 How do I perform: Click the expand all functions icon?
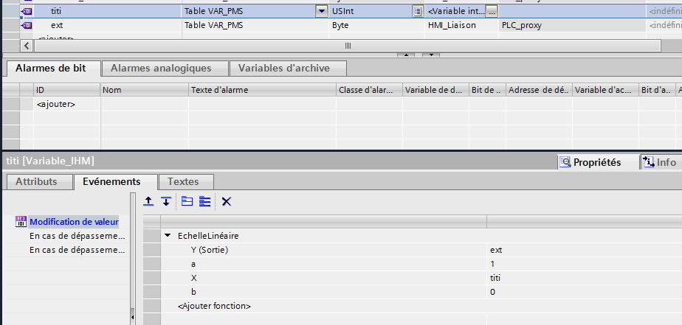205,201
